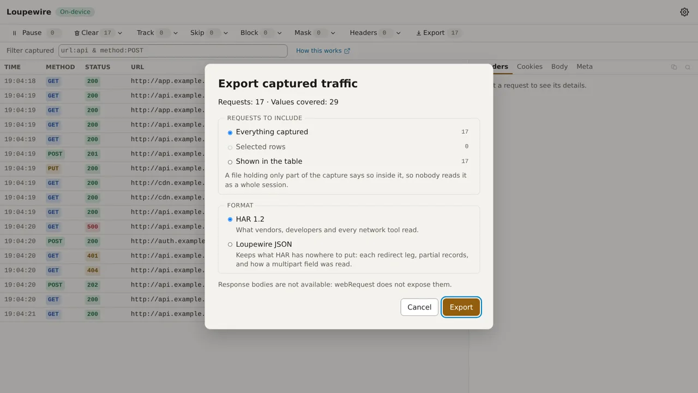Click the On-device badge

75,12
